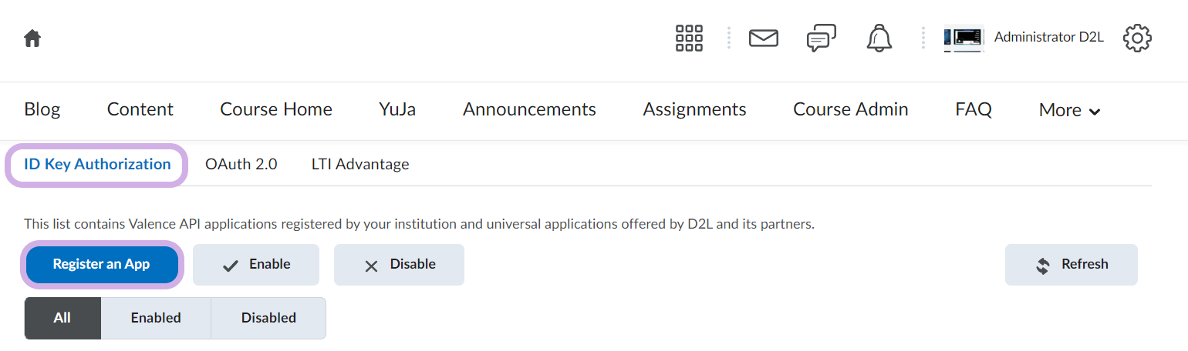The image size is (1188, 351).
Task: Open the course selector grid icon
Action: [688, 38]
